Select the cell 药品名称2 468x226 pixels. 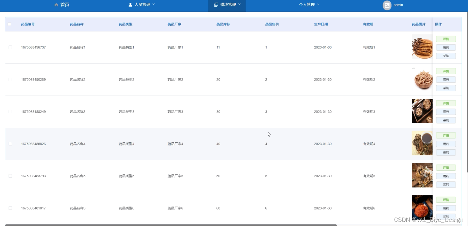(78, 80)
